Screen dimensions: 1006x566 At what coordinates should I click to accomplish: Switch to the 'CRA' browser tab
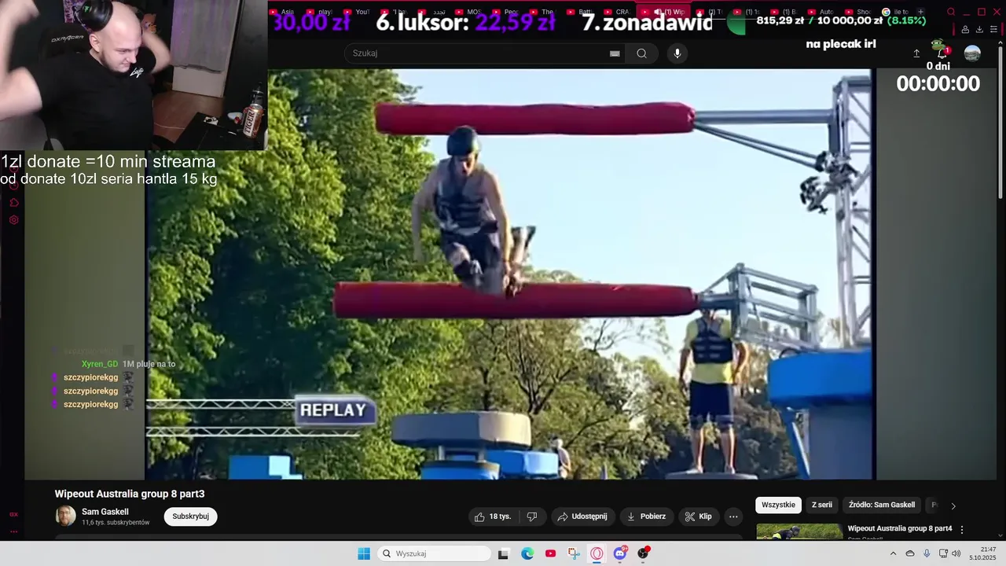615,12
